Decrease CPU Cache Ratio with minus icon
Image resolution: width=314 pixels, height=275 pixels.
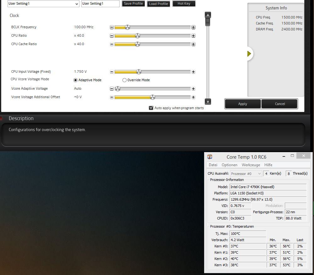(112, 44)
